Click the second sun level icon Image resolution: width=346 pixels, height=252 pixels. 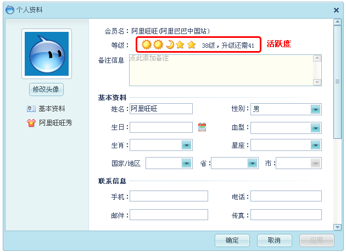click(158, 44)
